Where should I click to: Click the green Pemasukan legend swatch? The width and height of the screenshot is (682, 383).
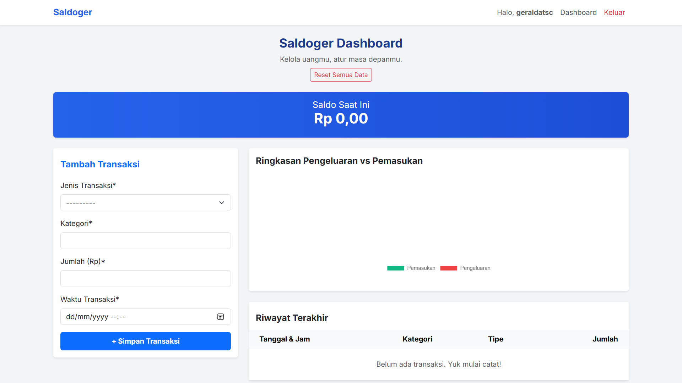pyautogui.click(x=396, y=268)
